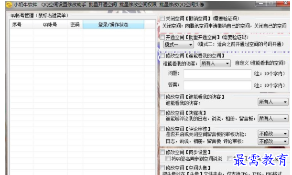The width and height of the screenshot is (292, 175).
Task: Open the 所有人 dropdown beside 自定义
Action: click(215, 63)
